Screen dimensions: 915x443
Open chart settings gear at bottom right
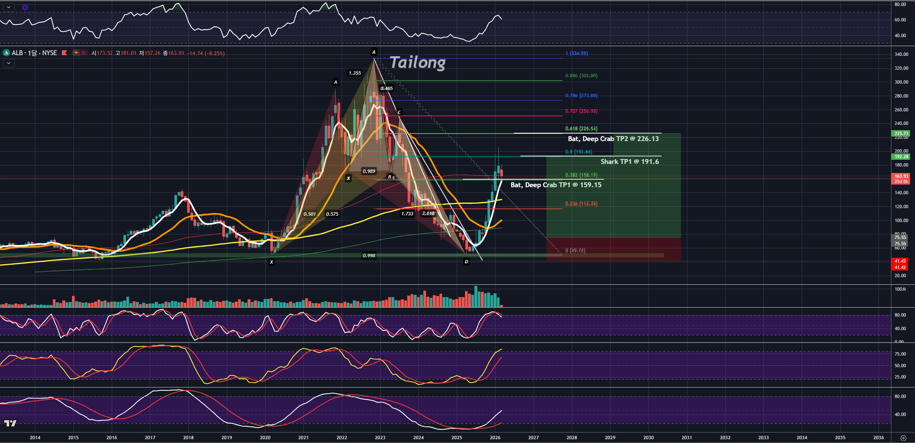(x=903, y=438)
